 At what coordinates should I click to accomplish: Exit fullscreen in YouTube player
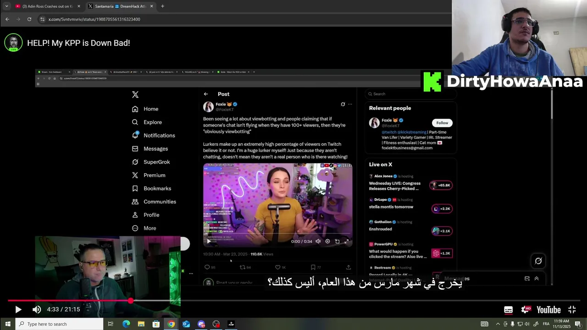(572, 310)
